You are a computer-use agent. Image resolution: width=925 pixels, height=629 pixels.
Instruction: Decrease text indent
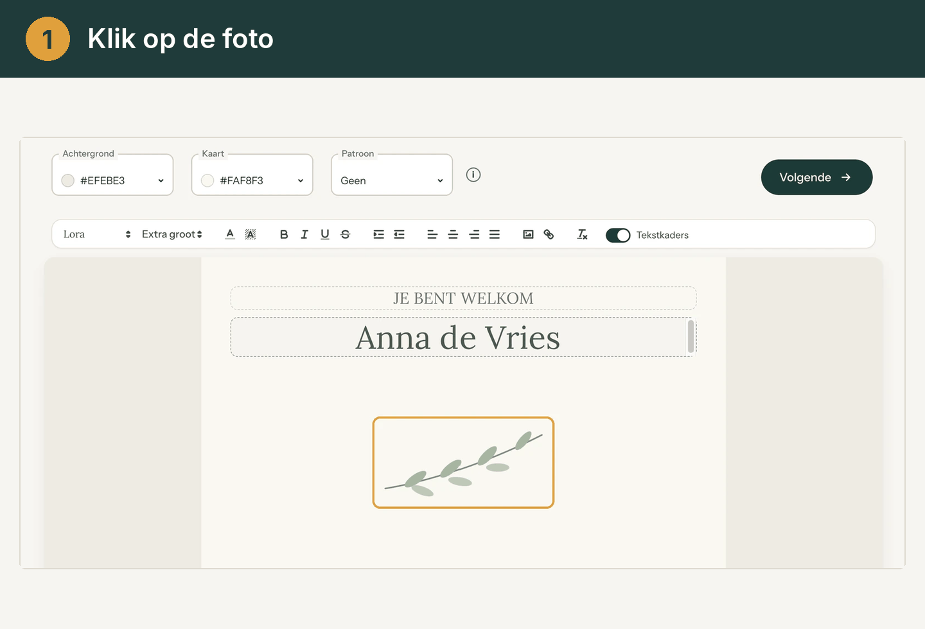400,234
